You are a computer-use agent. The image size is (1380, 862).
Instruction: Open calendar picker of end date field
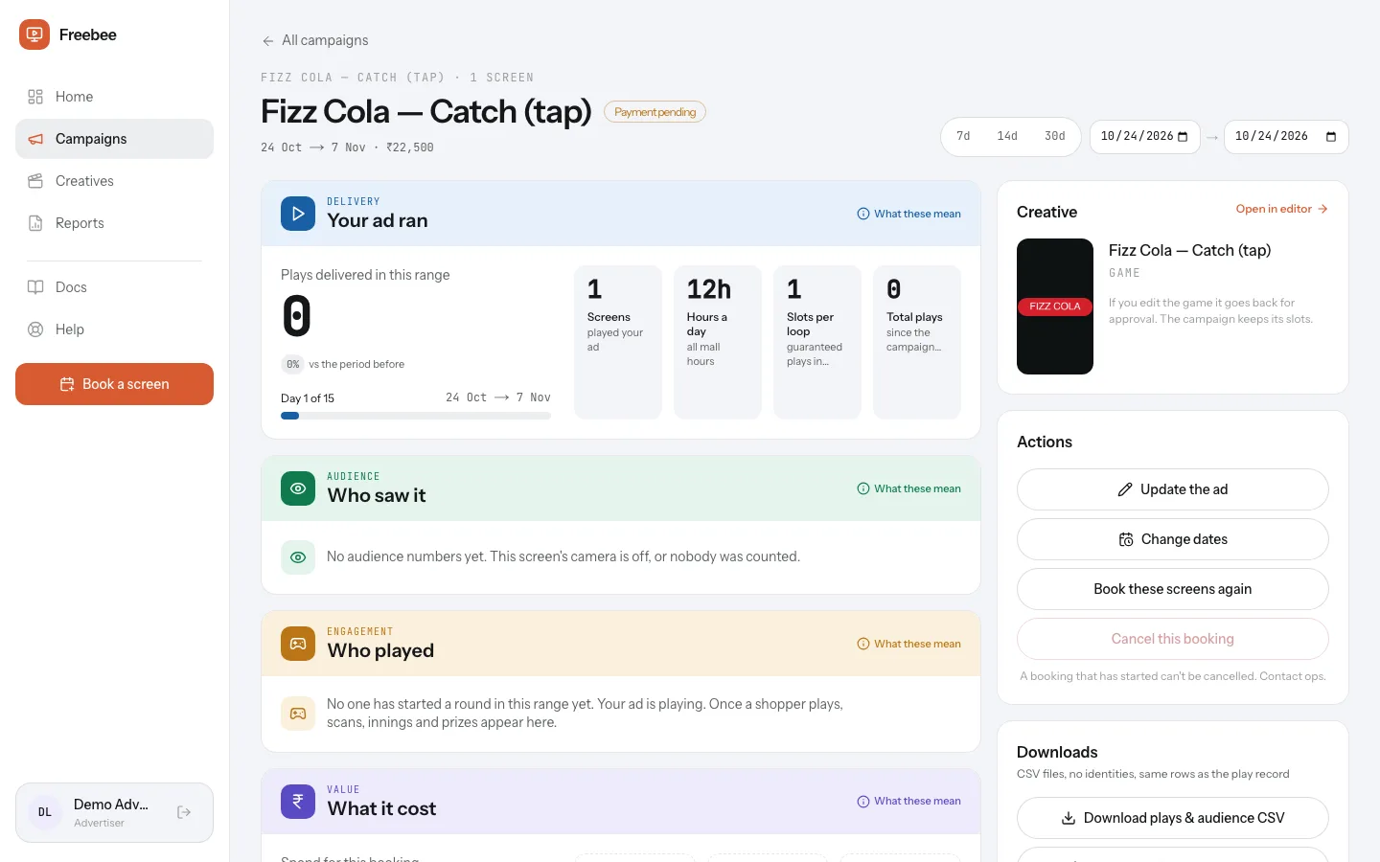coord(1331,137)
